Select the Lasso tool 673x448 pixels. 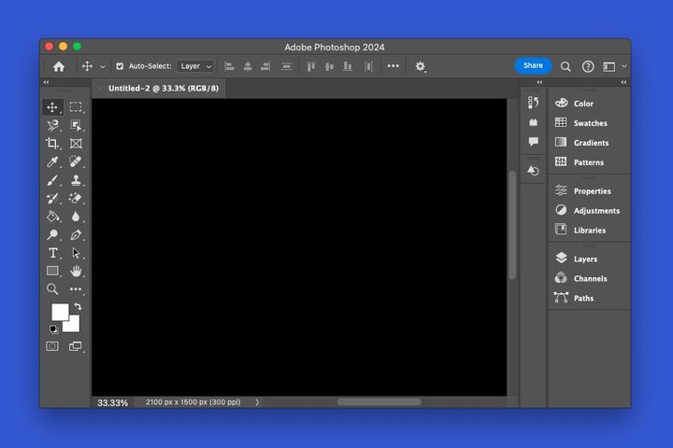pyautogui.click(x=52, y=125)
